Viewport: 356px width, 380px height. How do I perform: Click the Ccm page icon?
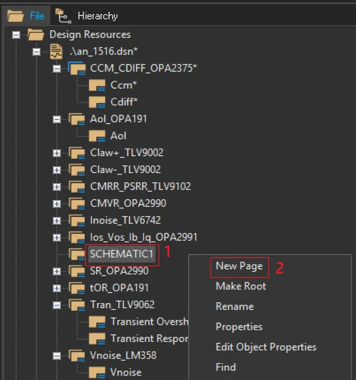[x=97, y=85]
